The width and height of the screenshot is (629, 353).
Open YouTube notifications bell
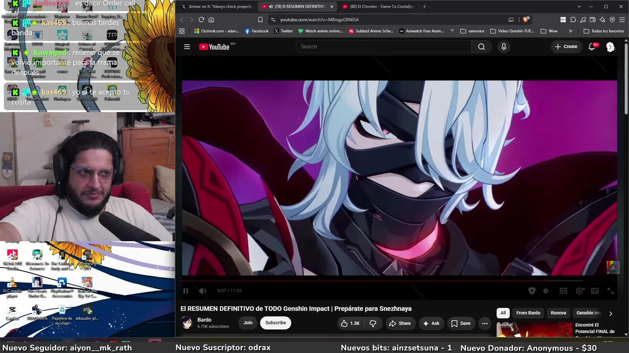click(592, 47)
